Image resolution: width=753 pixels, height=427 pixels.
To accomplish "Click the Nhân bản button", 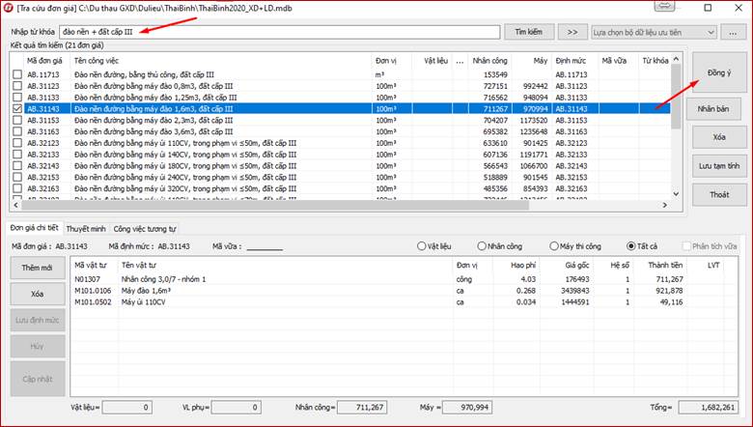I will click(717, 110).
